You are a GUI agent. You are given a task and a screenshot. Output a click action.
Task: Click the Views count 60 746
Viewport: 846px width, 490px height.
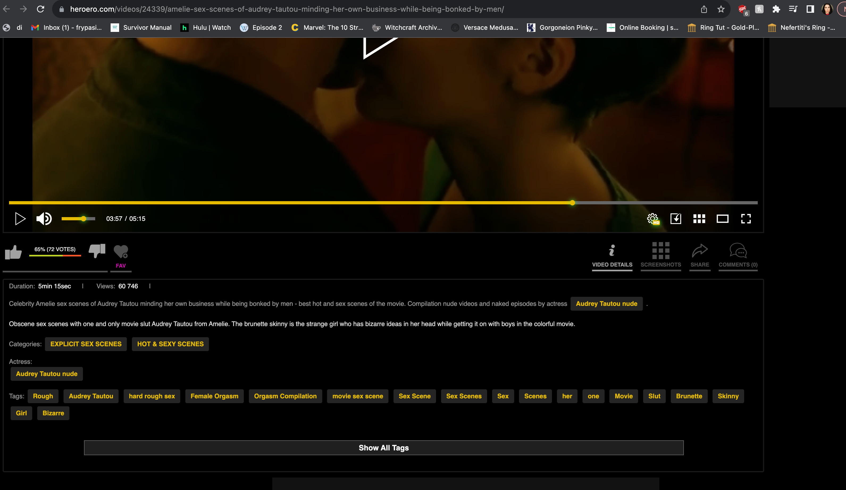(x=128, y=286)
